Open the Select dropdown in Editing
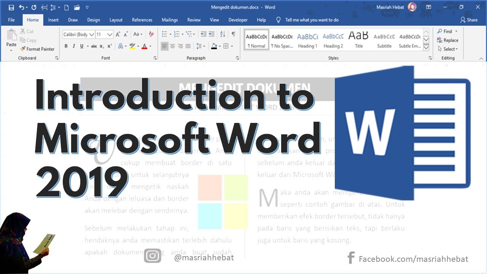487x274 pixels. (x=448, y=49)
